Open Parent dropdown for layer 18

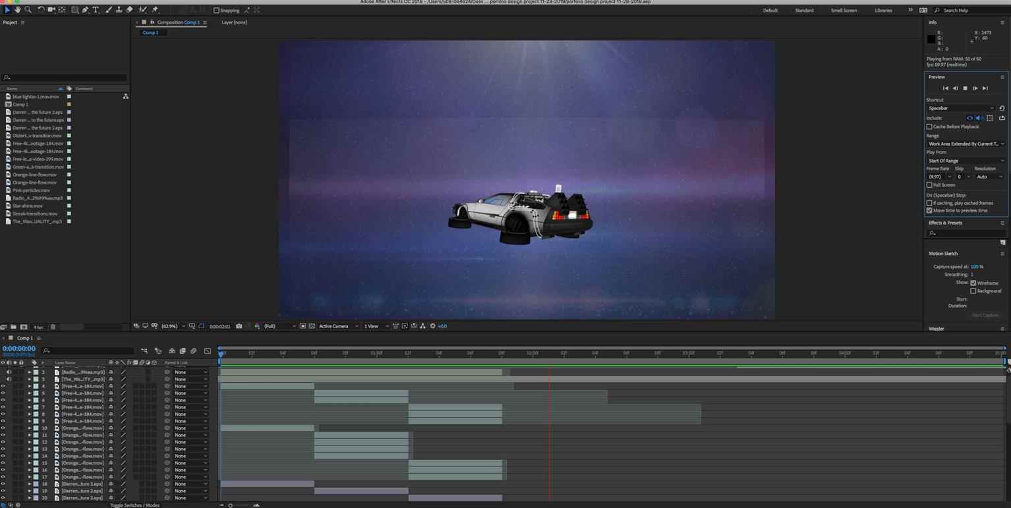(x=190, y=484)
